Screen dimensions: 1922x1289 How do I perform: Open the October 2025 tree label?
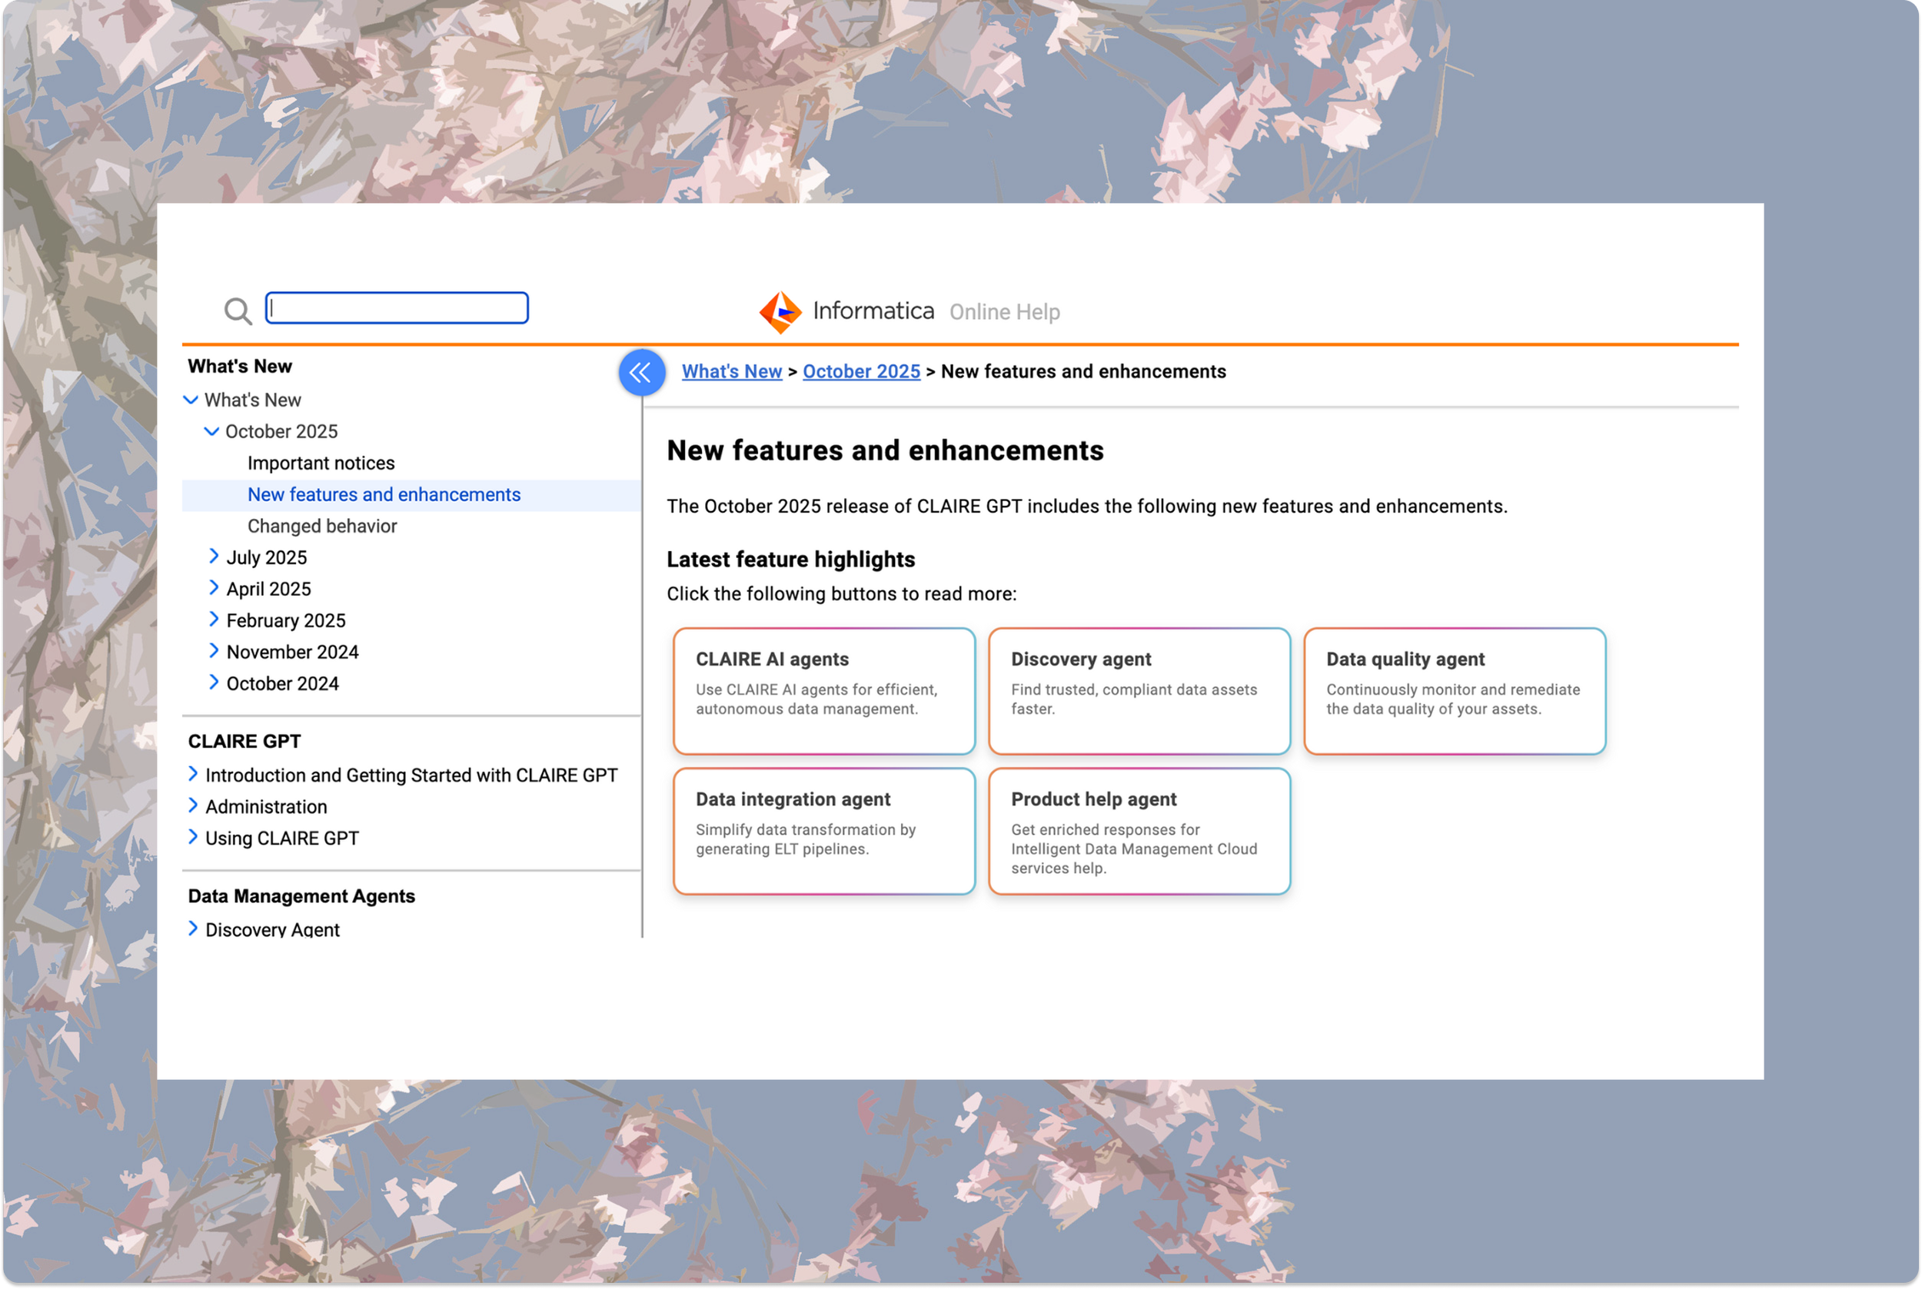click(x=281, y=431)
